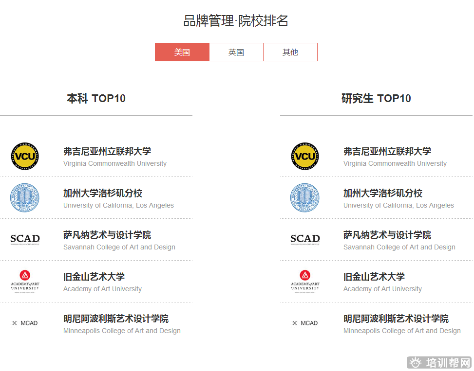
Task: Click Academy of Art University text in 本科 list
Action: (102, 289)
